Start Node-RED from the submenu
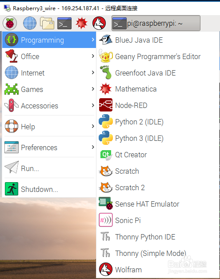Viewport: 220px width, 279px height. pyautogui.click(x=158, y=105)
